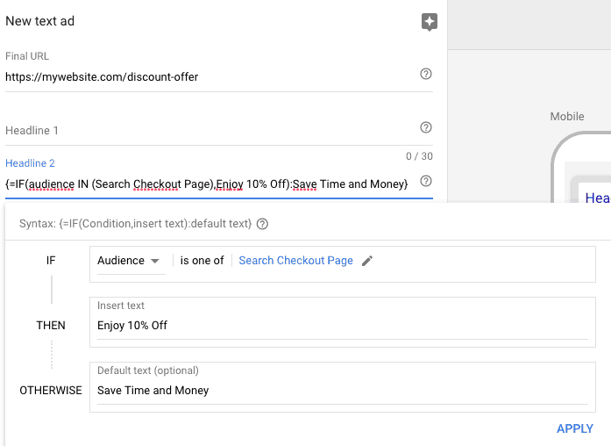Show help for Final URL field
Image resolution: width=611 pixels, height=446 pixels.
click(x=426, y=74)
